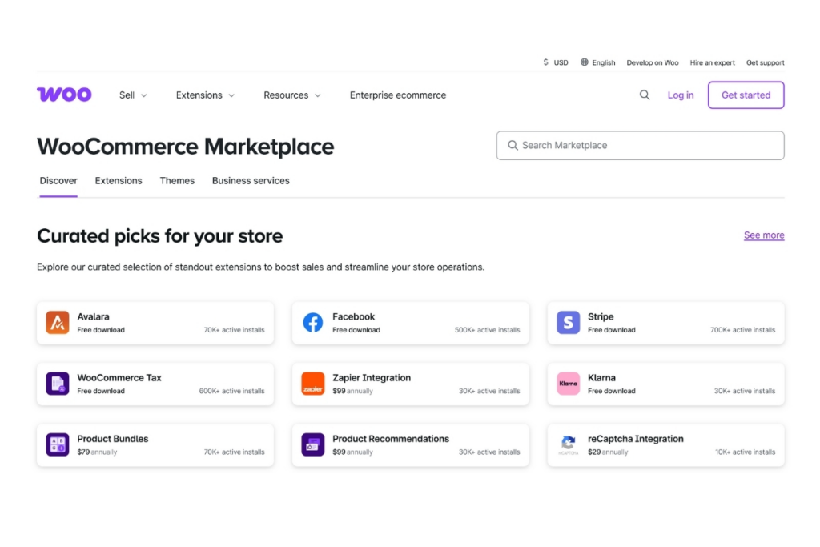Screen dimensions: 820x547
Task: Switch to the Themes tab
Action: 177,181
